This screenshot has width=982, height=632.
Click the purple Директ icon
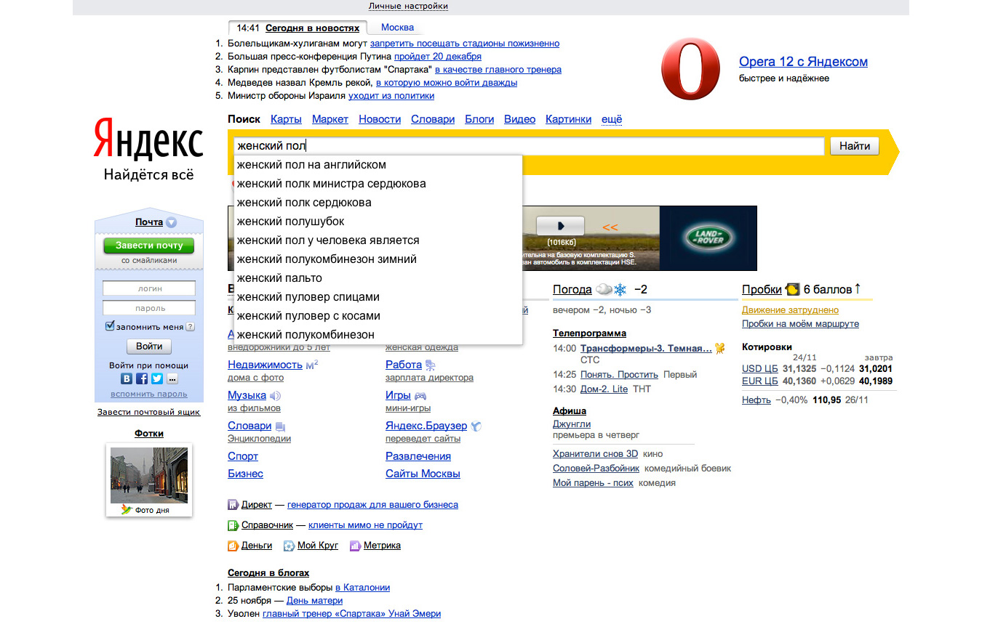(x=233, y=504)
